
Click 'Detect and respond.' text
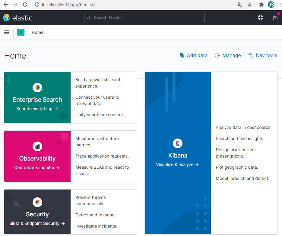point(96,215)
